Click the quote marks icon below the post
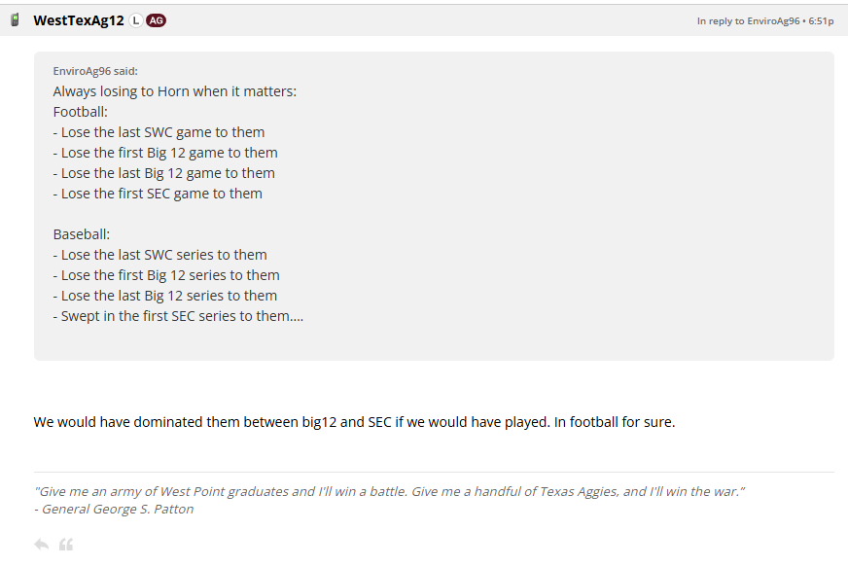The width and height of the screenshot is (848, 566). 66,545
